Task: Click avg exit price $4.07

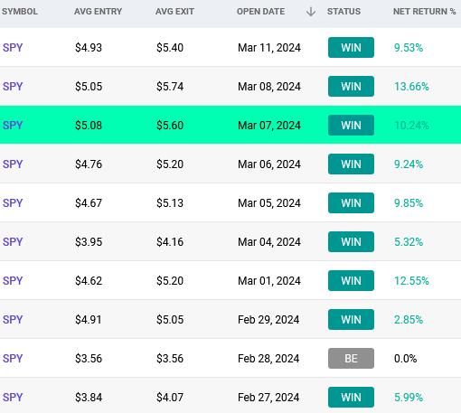Action: click(x=170, y=398)
